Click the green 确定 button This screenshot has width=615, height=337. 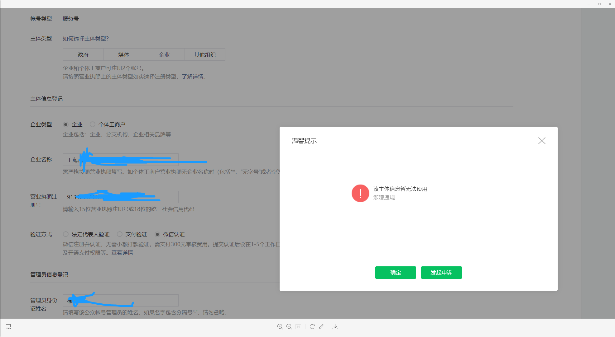pyautogui.click(x=395, y=273)
